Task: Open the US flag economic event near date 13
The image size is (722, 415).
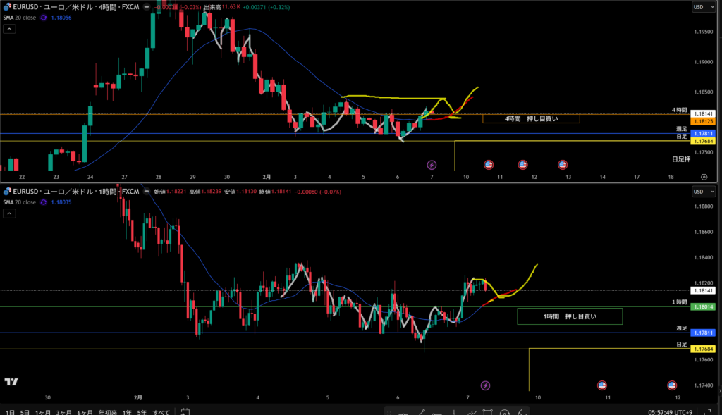Action: click(x=563, y=165)
